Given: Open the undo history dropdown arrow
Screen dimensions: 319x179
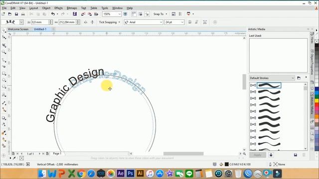Looking at the screenshot, I should pyautogui.click(x=57, y=14).
